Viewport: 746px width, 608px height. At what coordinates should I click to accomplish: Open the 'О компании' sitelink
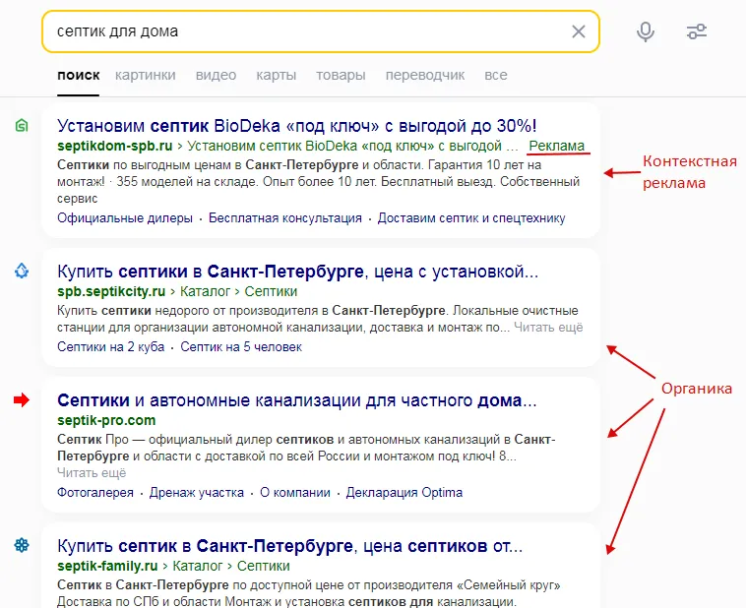295,492
